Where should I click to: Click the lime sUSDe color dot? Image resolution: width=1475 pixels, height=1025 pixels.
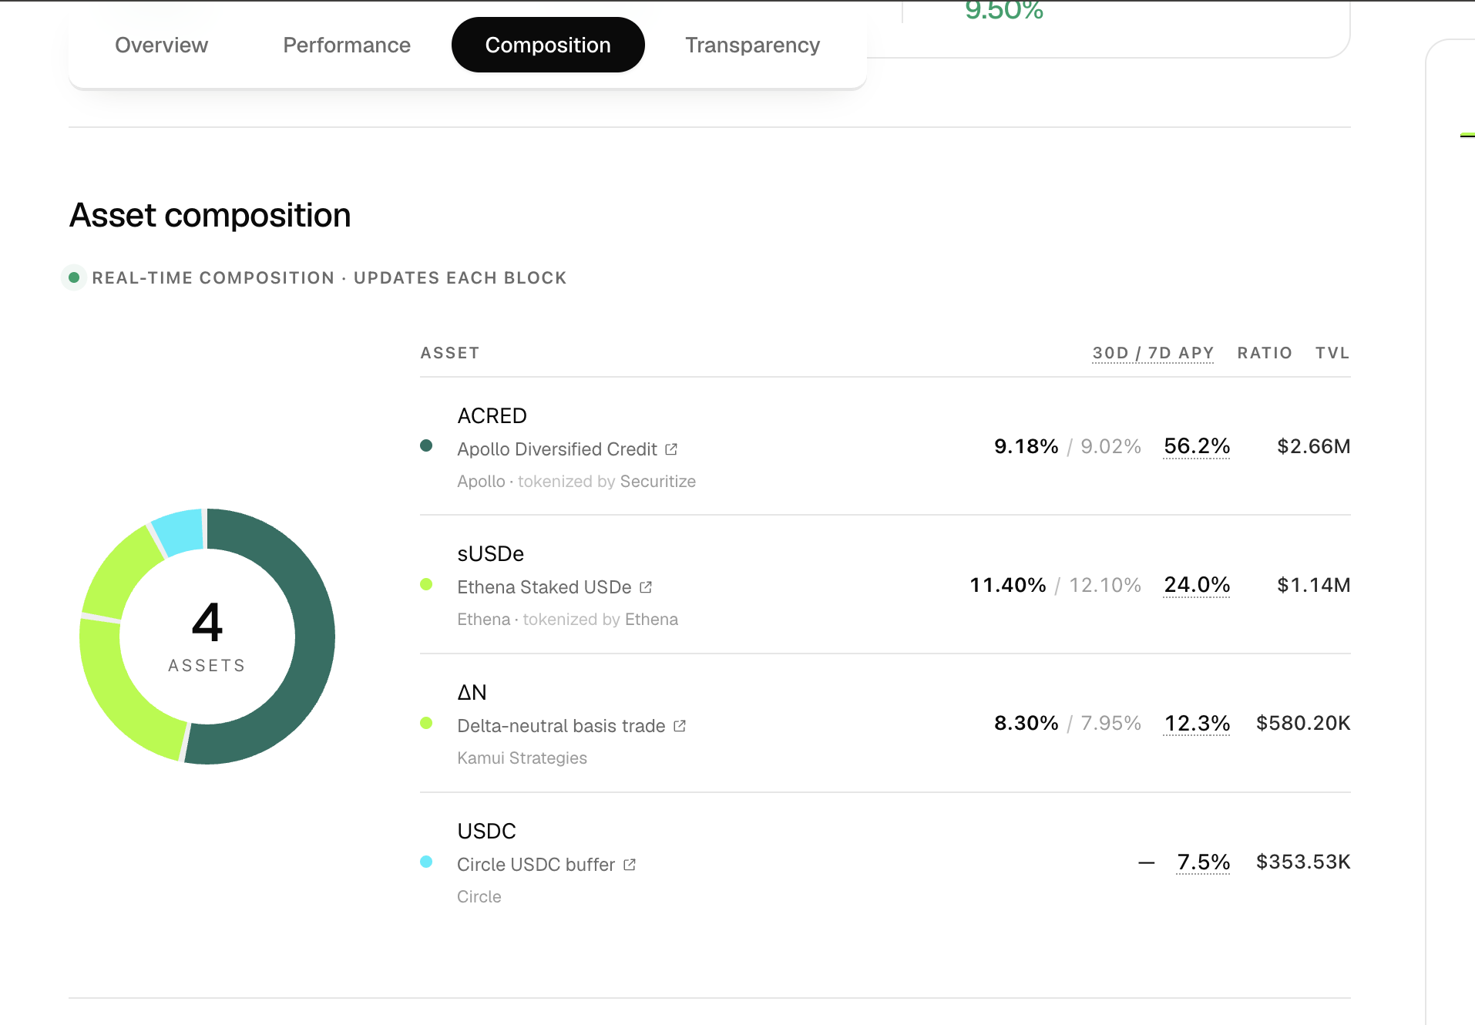pyautogui.click(x=426, y=584)
